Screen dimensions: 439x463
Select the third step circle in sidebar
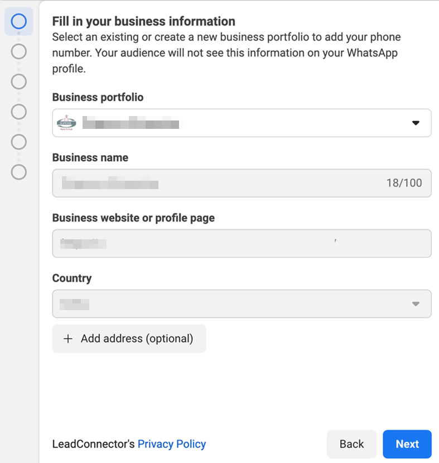(18, 81)
